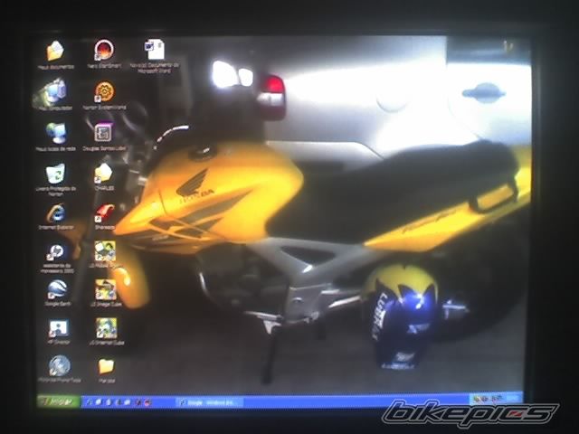
Task: Click the first system tray icon
Action: [477, 399]
